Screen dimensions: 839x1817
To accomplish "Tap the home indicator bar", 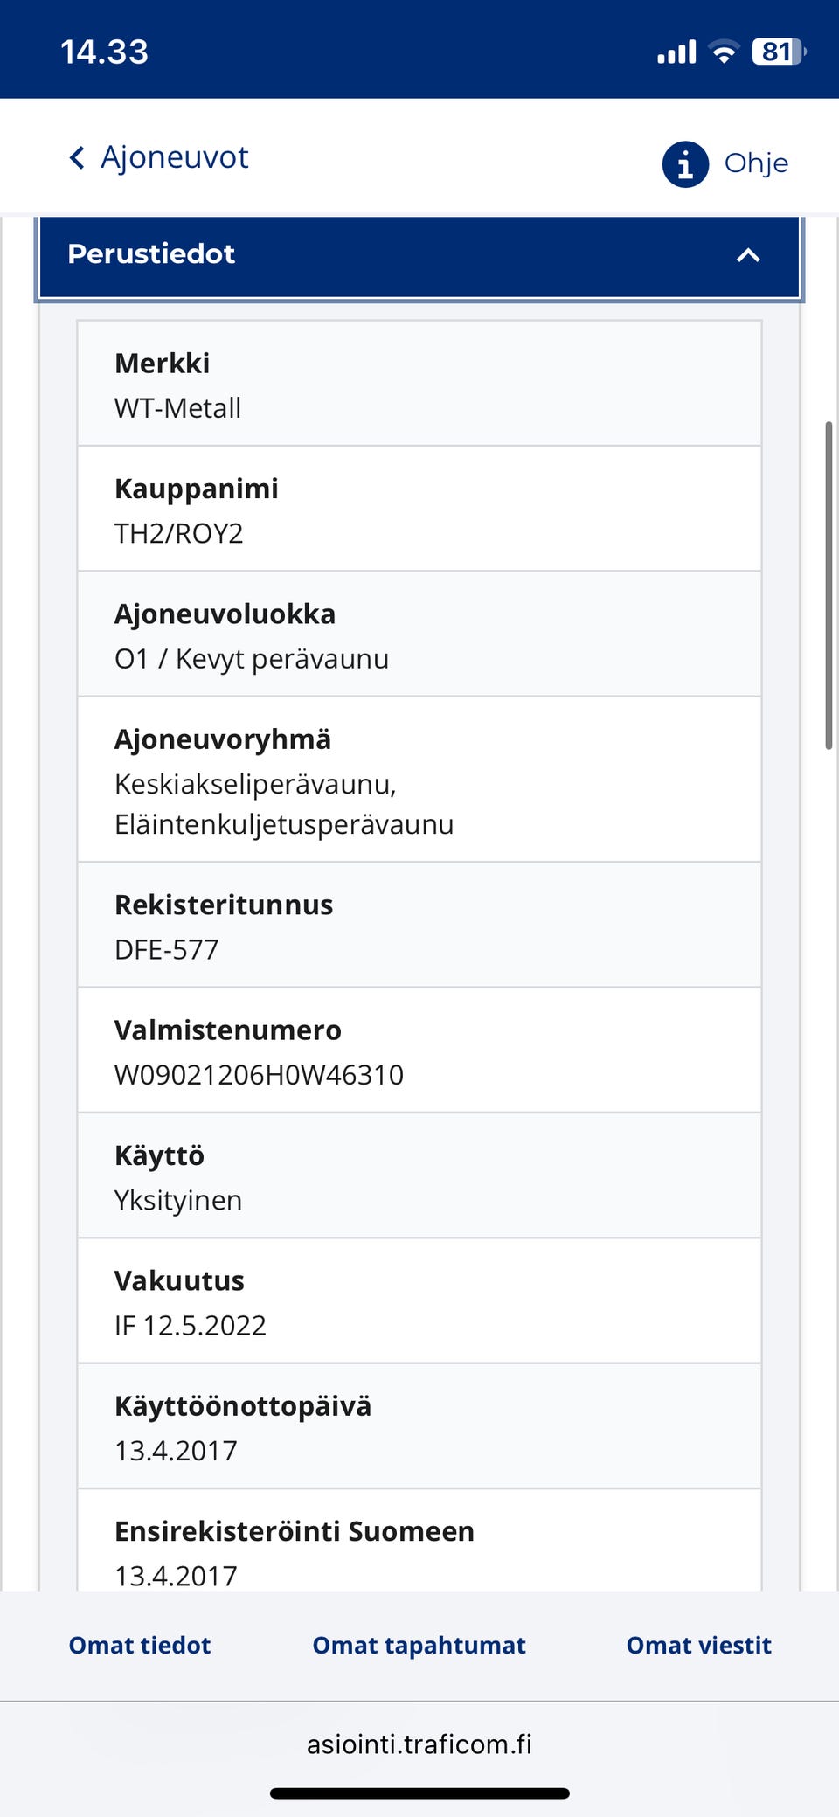I will click(x=419, y=1793).
